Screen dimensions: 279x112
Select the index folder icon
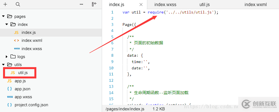pos(13,24)
